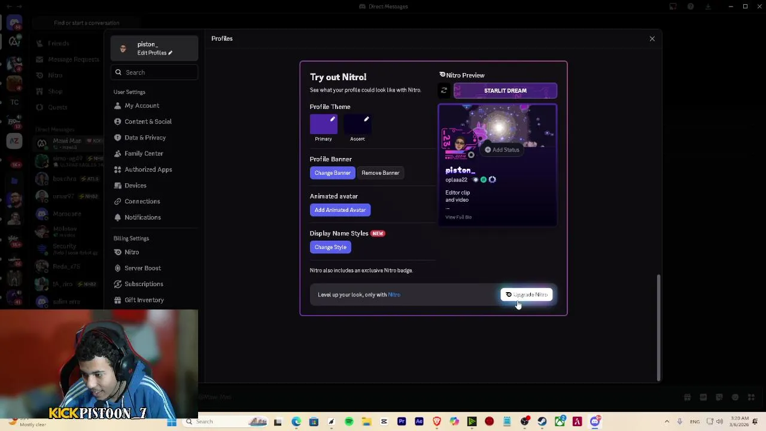766x431 pixels.
Task: Launch Microsoft Edge from taskbar
Action: pyautogui.click(x=296, y=421)
